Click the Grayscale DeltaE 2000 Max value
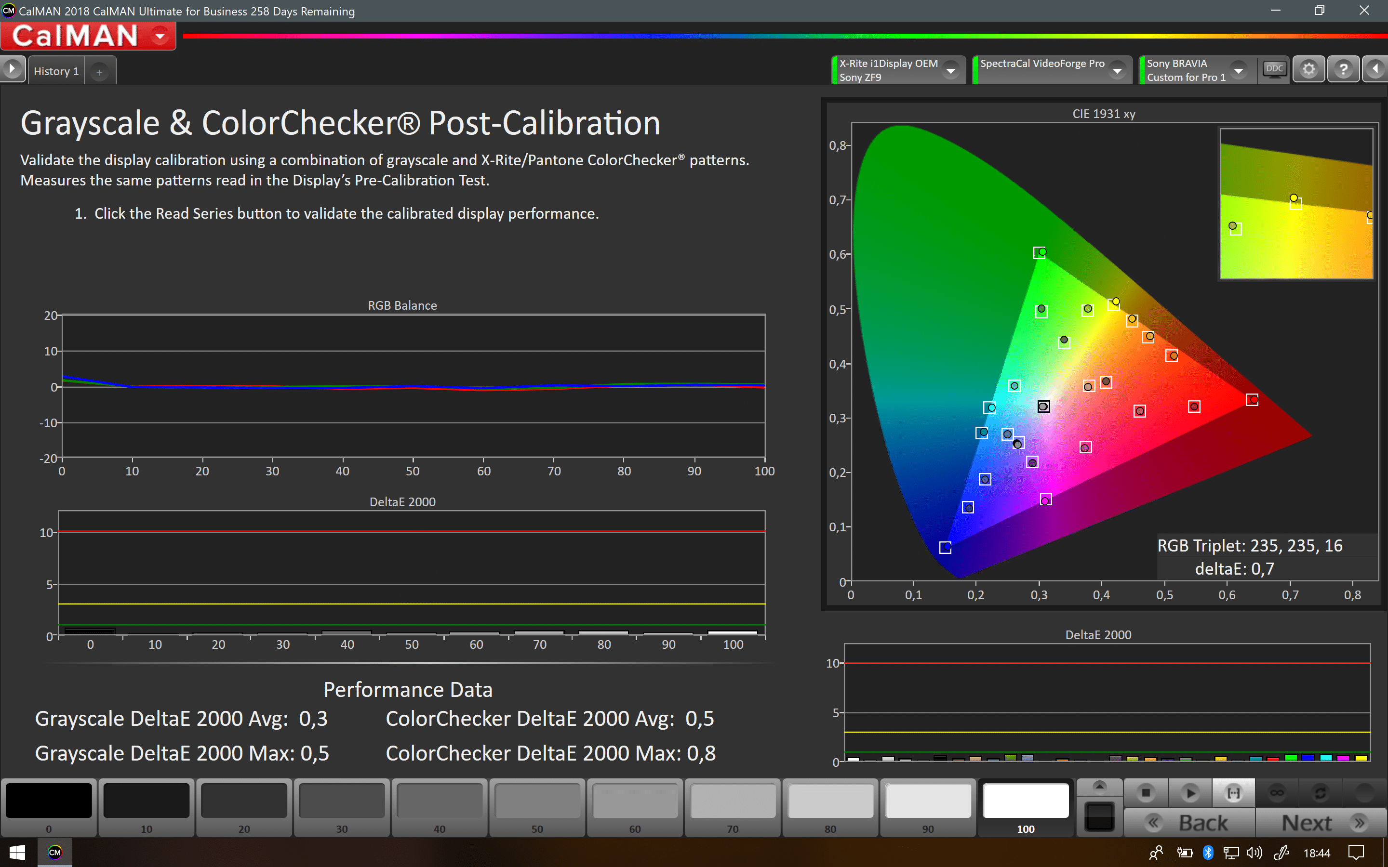1388x867 pixels. [315, 753]
